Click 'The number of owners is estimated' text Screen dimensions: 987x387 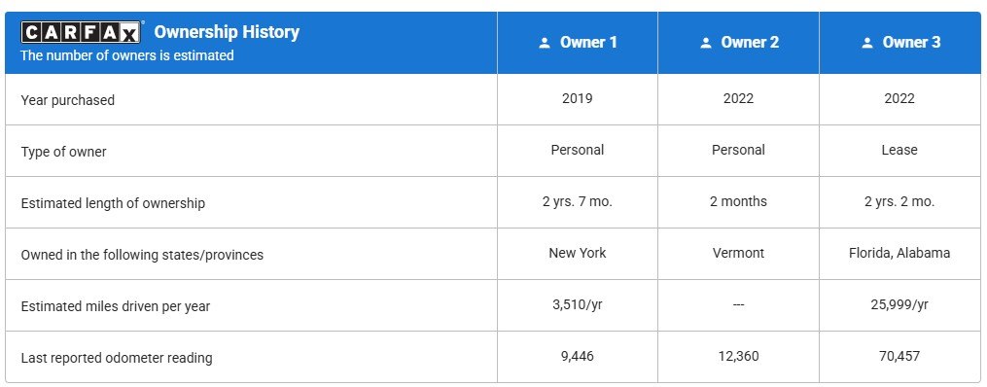pos(126,55)
